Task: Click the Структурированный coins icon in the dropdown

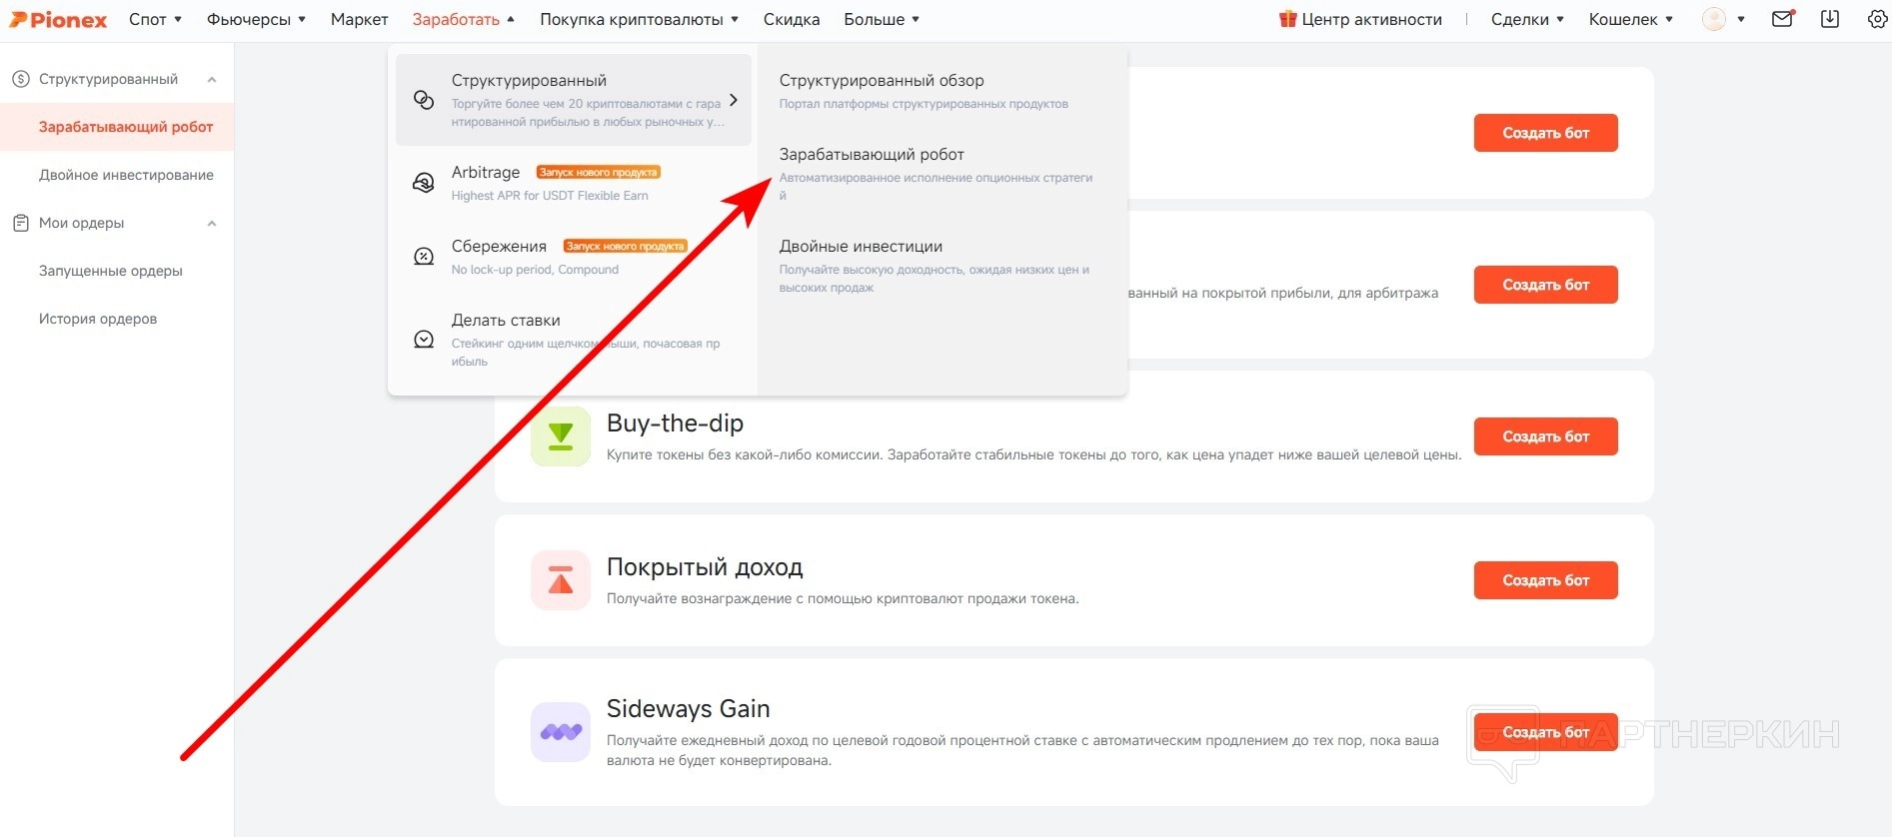Action: pyautogui.click(x=424, y=100)
